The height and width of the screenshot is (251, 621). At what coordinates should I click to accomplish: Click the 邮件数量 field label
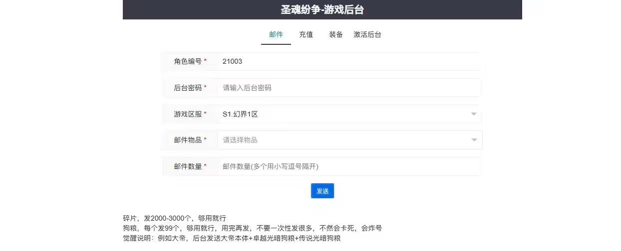(188, 166)
